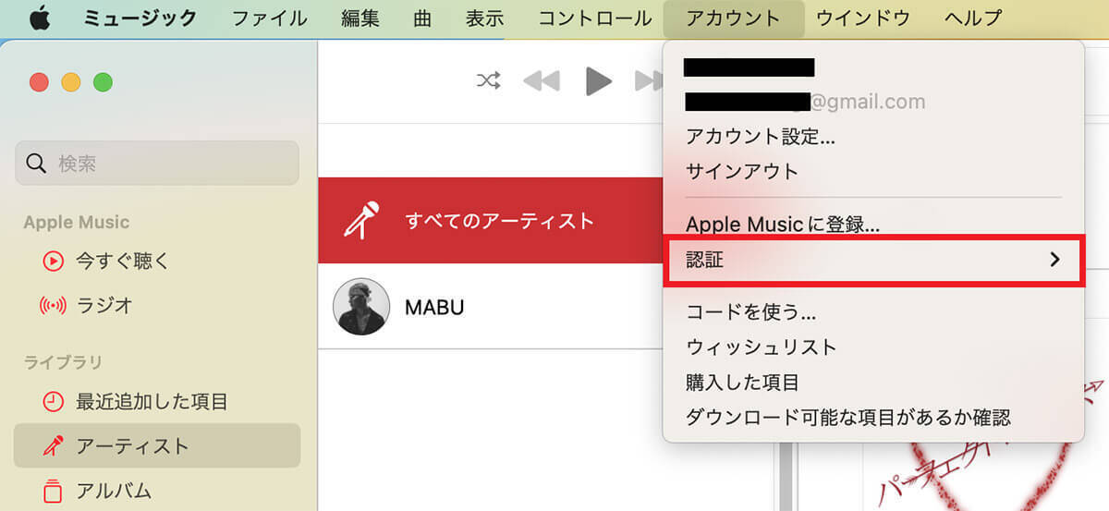Choose サインアウト from account menu
Image resolution: width=1109 pixels, height=511 pixels.
742,171
